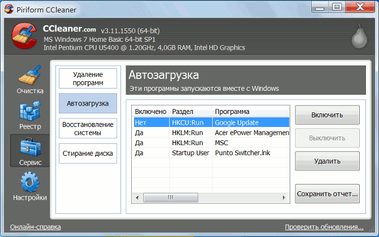Click horizontal scrollbar left arrow
379x237 pixels.
pyautogui.click(x=137, y=197)
